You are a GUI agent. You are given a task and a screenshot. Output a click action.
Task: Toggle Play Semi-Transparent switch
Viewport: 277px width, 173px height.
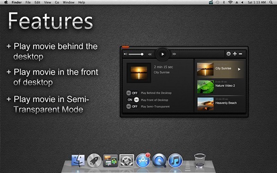coord(132,107)
